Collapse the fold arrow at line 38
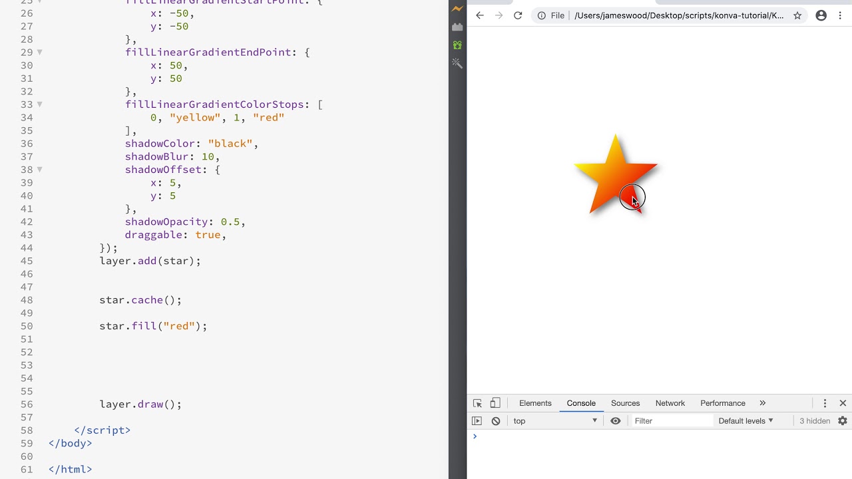 [x=40, y=170]
